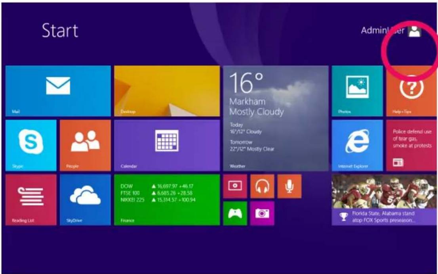This screenshot has height=274, width=438.
Task: Click the user account picture icon
Action: 415,31
